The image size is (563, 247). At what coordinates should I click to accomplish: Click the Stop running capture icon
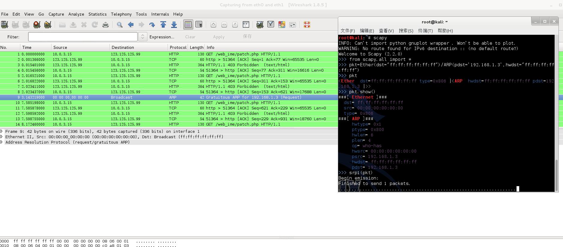click(x=37, y=25)
